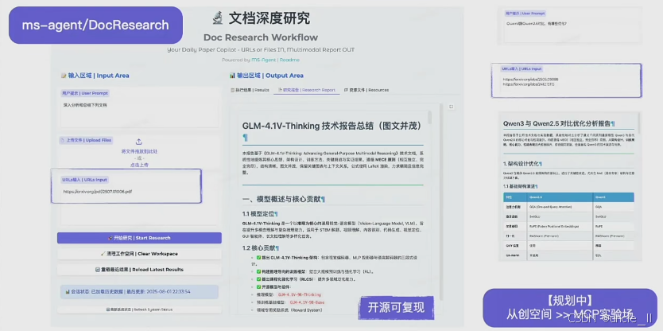The image size is (663, 331).
Task: Click the upload arrow icon in Upload Files
Action: pyautogui.click(x=139, y=142)
